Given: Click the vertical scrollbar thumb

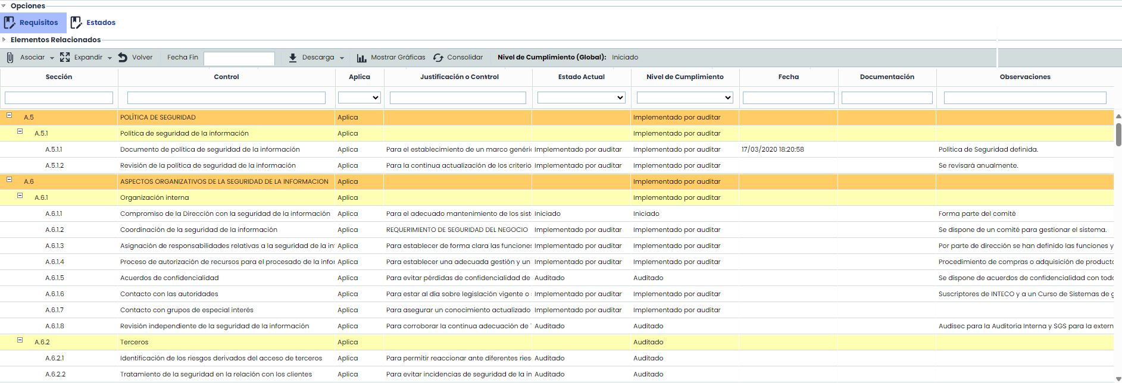Looking at the screenshot, I should tap(1118, 134).
